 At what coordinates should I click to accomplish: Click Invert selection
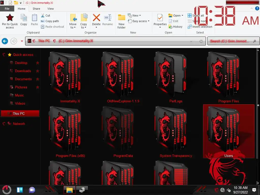coord(200,26)
